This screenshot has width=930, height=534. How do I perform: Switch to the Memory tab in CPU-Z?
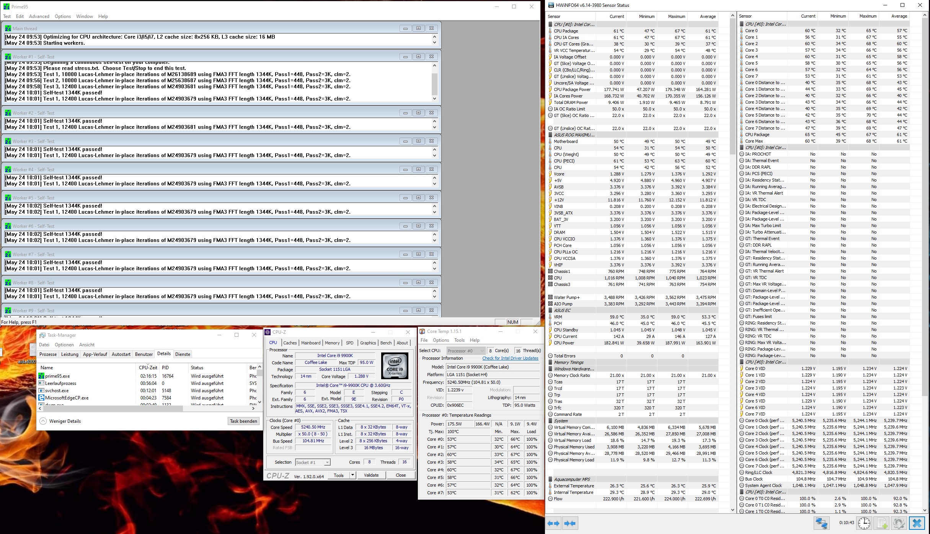click(332, 343)
